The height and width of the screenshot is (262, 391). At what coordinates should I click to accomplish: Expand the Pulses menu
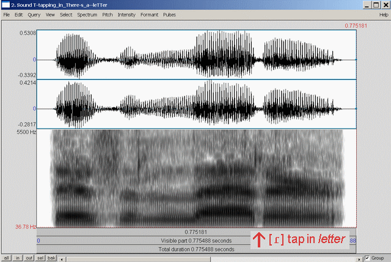coord(170,14)
